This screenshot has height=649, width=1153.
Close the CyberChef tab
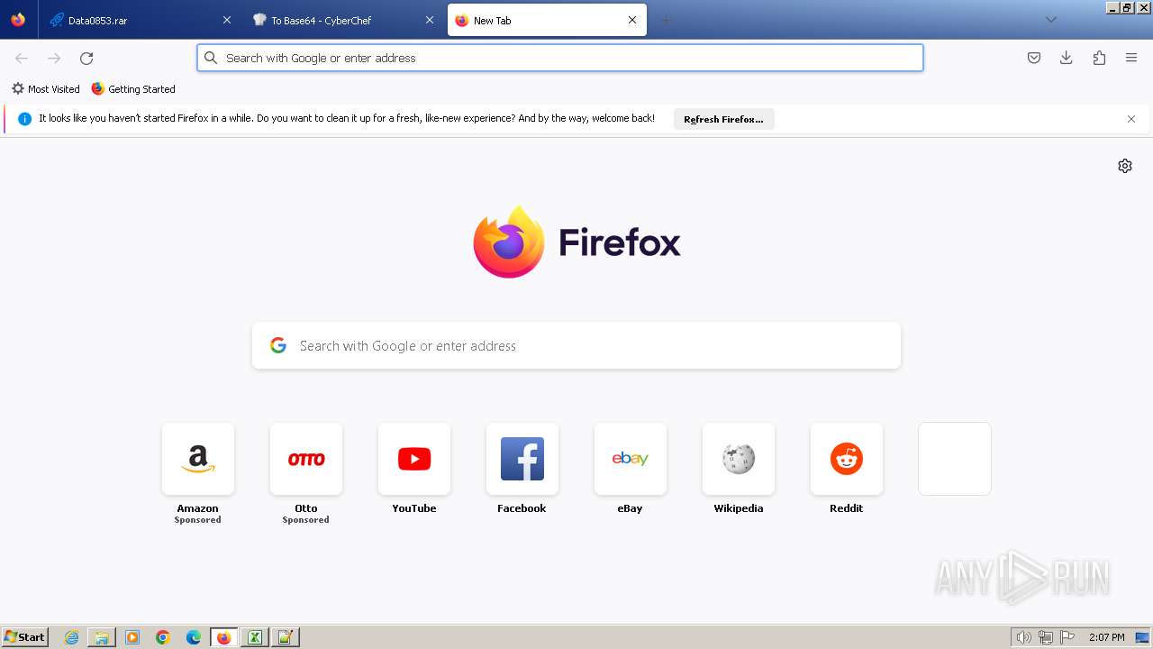(430, 20)
